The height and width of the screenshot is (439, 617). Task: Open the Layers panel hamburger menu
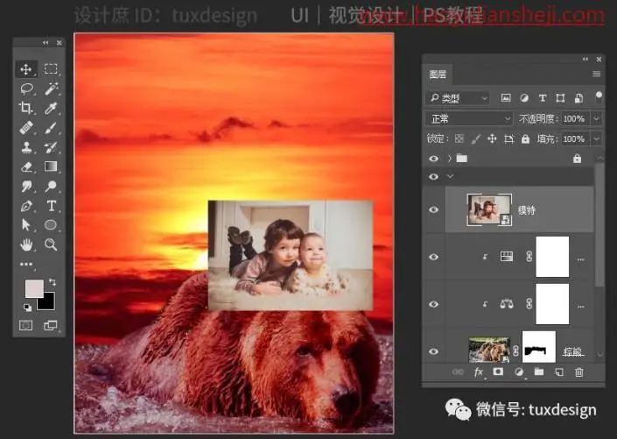(597, 74)
